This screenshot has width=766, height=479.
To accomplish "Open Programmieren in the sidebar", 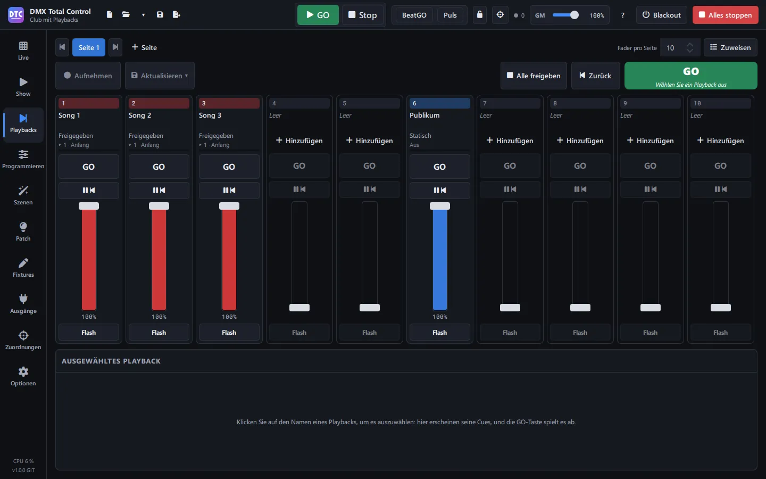I will point(23,160).
